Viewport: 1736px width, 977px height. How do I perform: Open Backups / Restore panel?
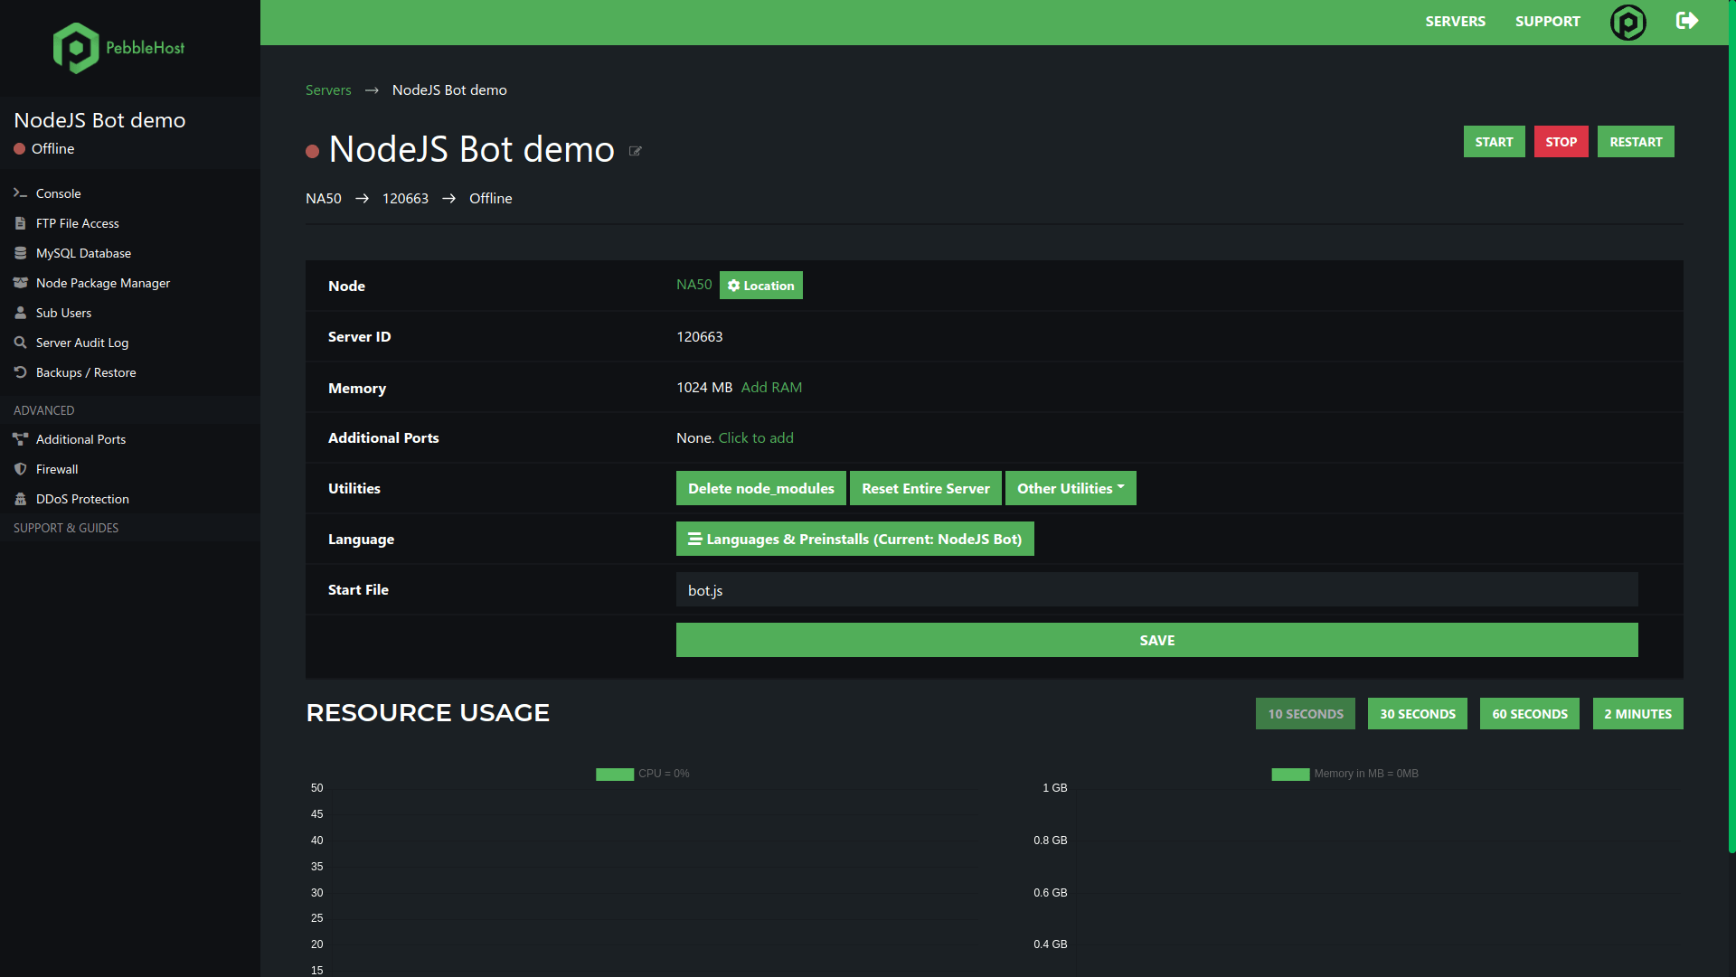coord(86,371)
